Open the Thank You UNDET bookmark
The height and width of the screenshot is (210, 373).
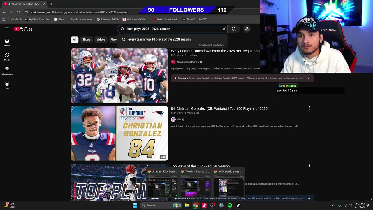point(195,20)
